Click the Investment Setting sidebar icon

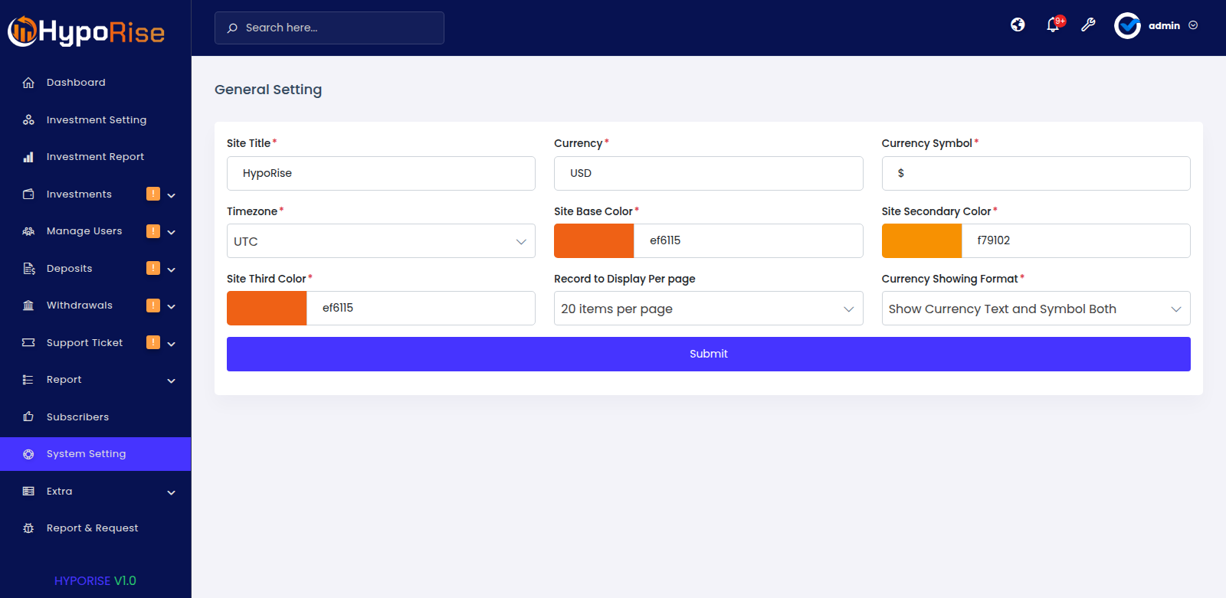(x=28, y=120)
